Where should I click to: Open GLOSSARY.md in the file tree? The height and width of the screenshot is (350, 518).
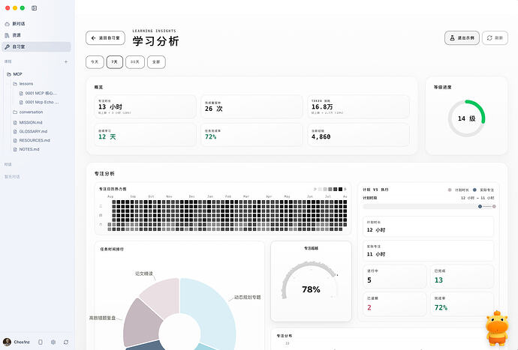point(33,131)
